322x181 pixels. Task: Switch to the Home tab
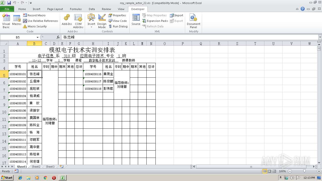[22, 9]
